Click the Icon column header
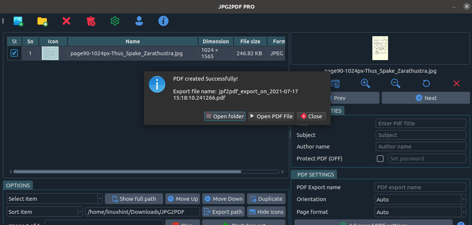Screen dimensions: 472x225 pyautogui.click(x=53, y=41)
